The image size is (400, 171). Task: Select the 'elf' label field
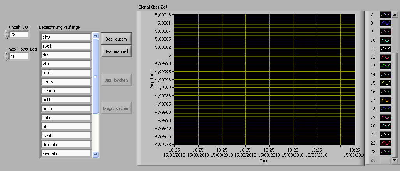click(x=66, y=127)
